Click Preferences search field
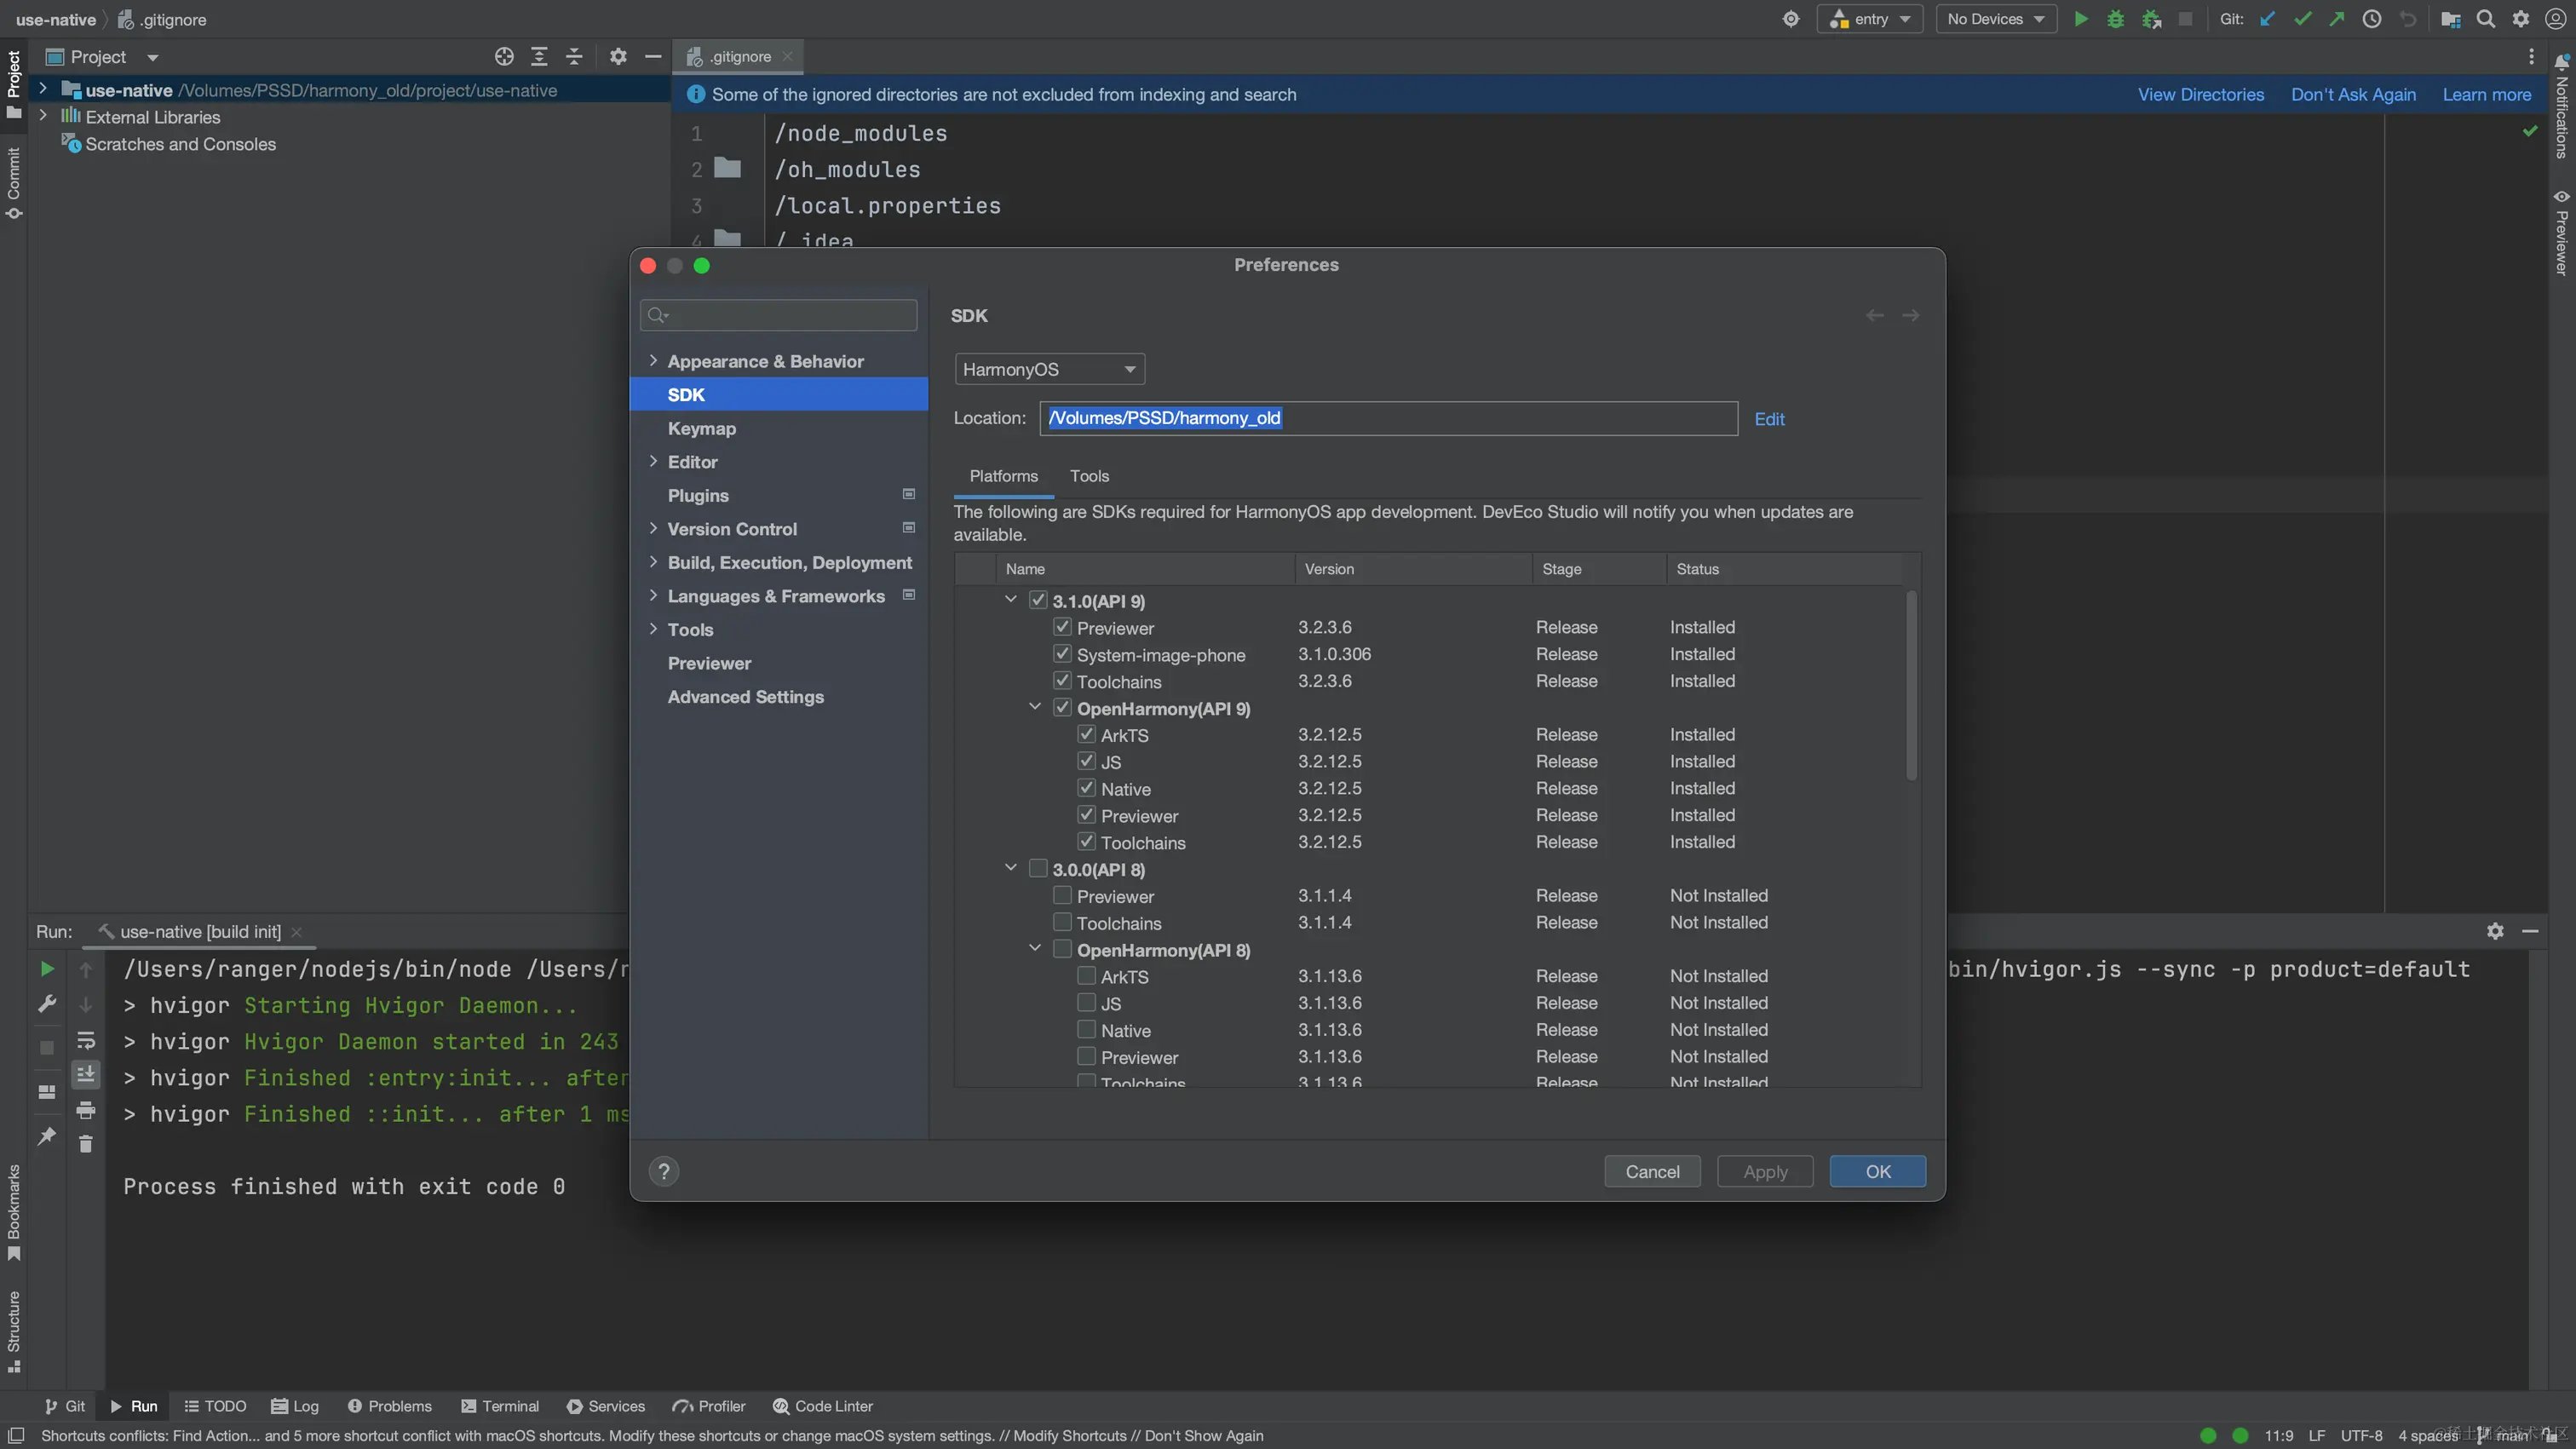Image resolution: width=2576 pixels, height=1449 pixels. (778, 315)
